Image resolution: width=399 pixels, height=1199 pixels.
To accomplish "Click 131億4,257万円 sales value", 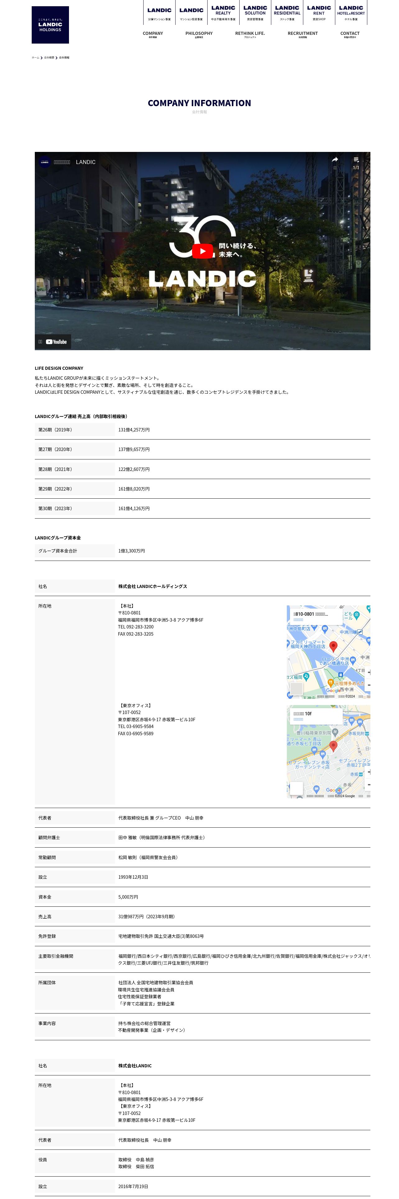I will 134,430.
